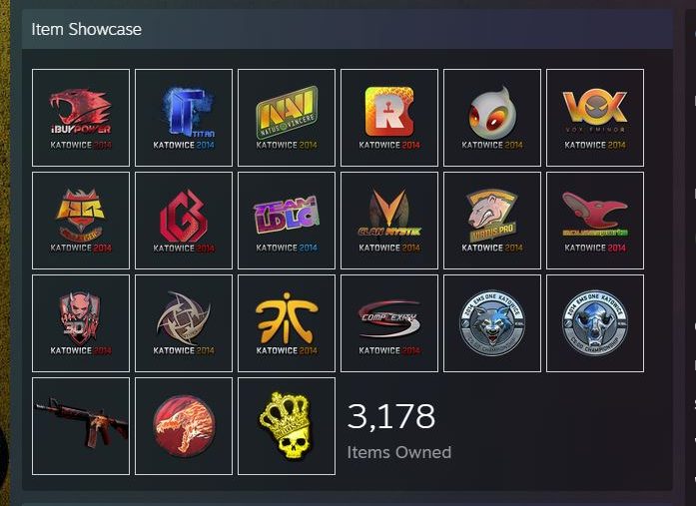The width and height of the screenshot is (696, 506).
Task: Click the Team LDLC Katowice 2014 sticker
Action: pos(287,221)
